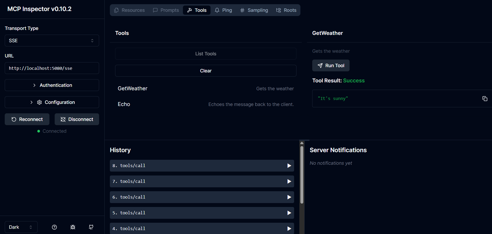Click the "It's sunny" result text
The height and width of the screenshot is (234, 492).
pyautogui.click(x=333, y=99)
